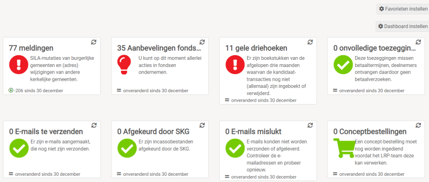This screenshot has height=182, width=429.
Task: Click the -206 sinds 30 december trend indicator
Action: point(36,91)
